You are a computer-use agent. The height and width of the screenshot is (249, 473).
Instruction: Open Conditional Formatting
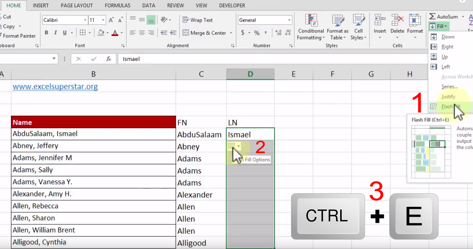coord(311,27)
